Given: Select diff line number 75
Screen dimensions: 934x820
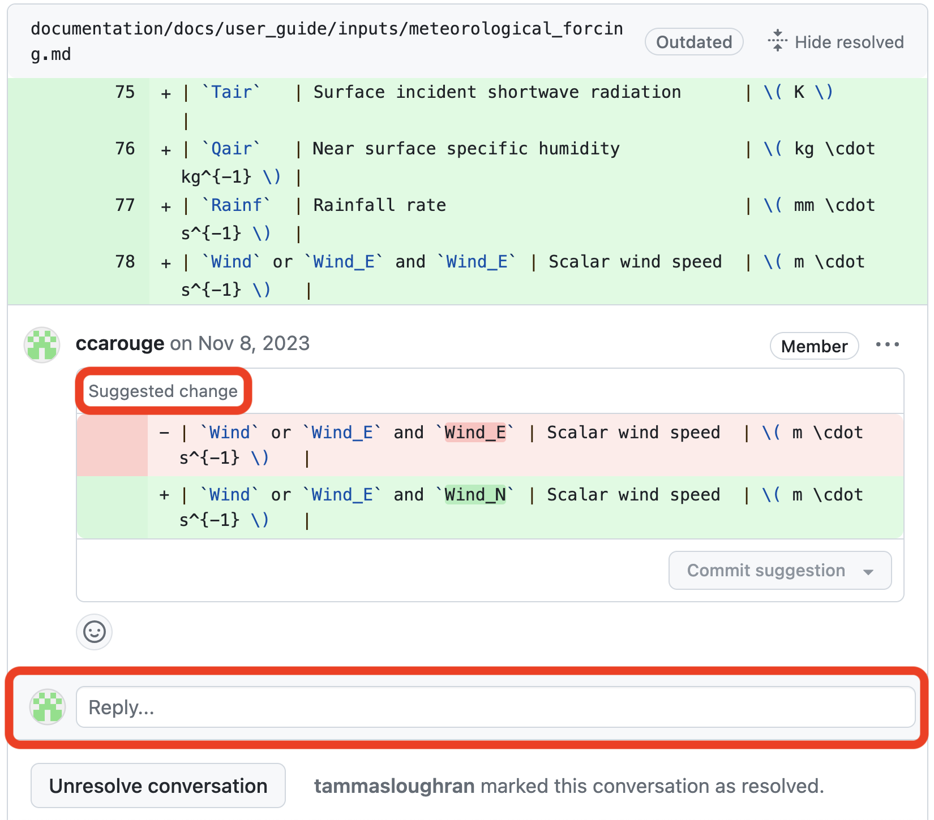Looking at the screenshot, I should click(x=125, y=92).
